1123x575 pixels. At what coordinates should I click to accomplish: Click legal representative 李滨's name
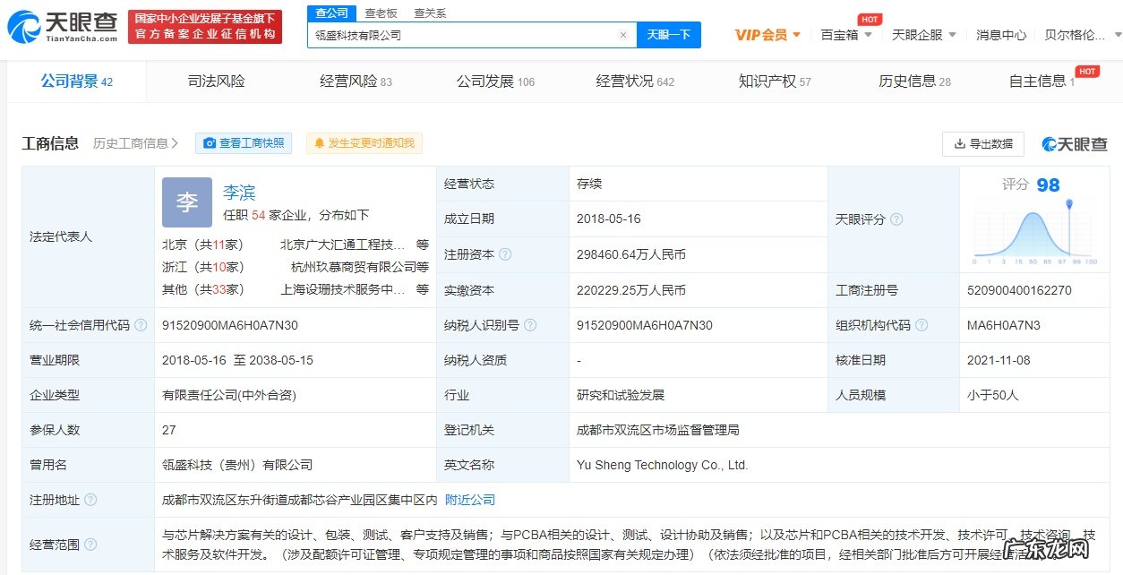(x=238, y=191)
